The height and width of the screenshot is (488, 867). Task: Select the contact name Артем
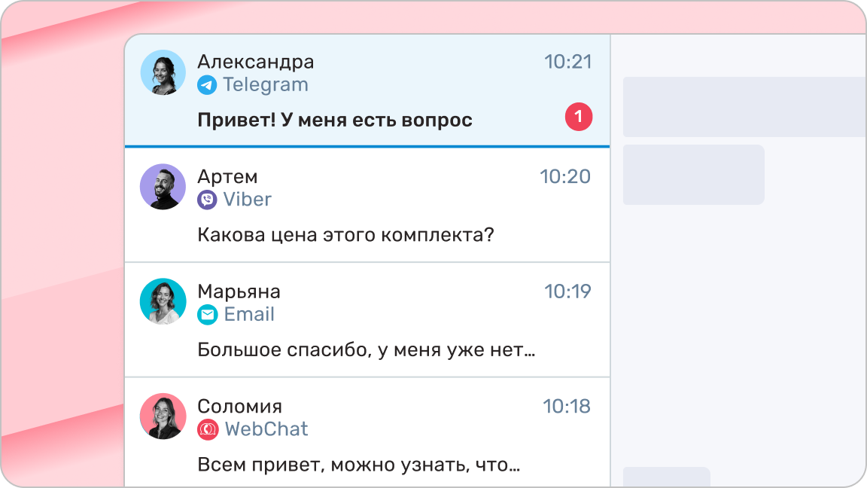(227, 177)
